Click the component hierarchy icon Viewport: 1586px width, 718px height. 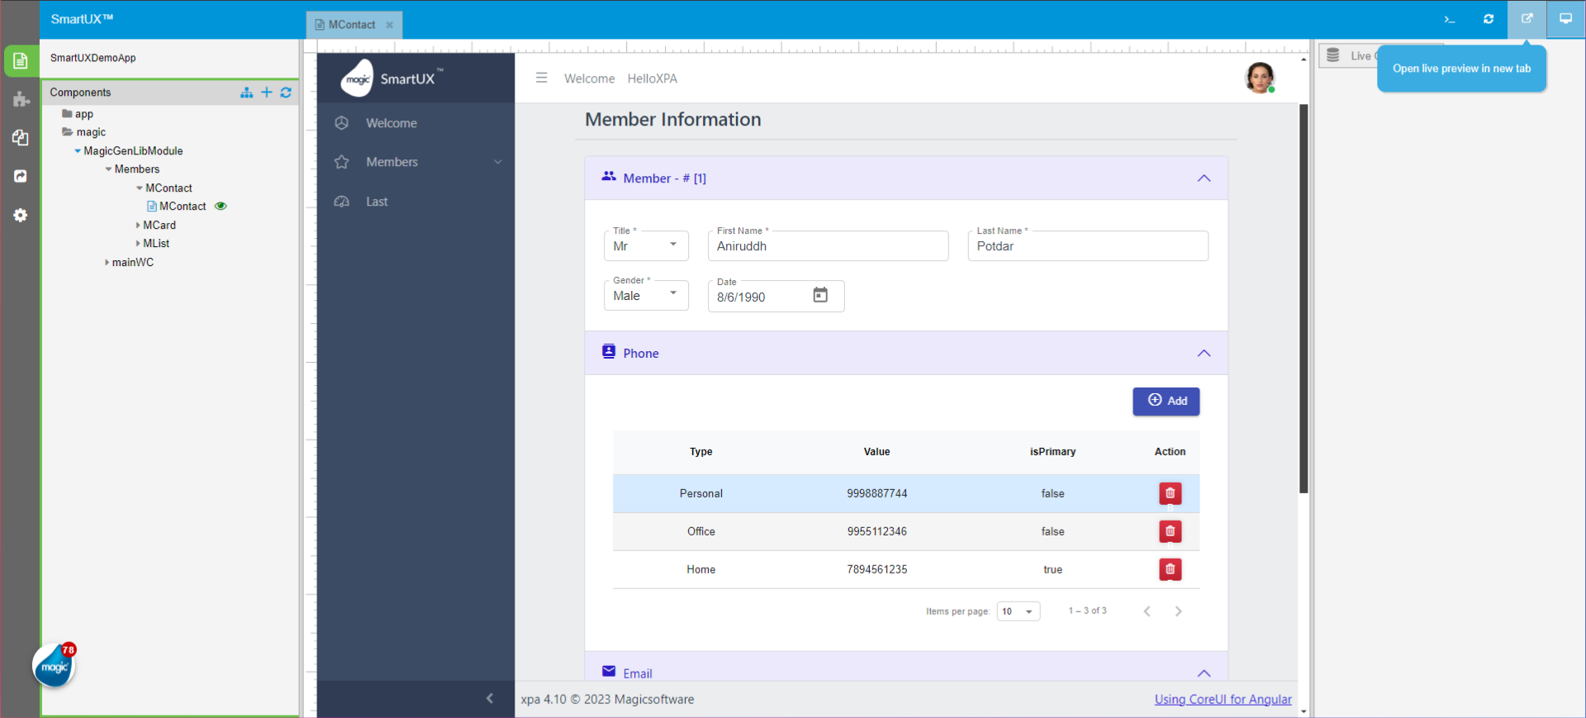pos(246,93)
